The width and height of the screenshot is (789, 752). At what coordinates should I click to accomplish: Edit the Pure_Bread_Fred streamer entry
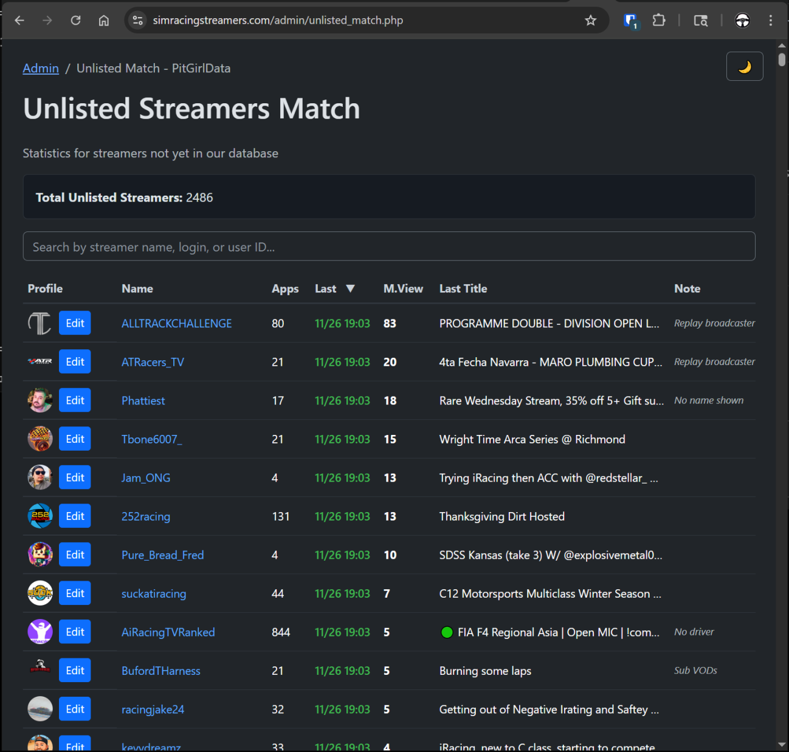tap(75, 555)
